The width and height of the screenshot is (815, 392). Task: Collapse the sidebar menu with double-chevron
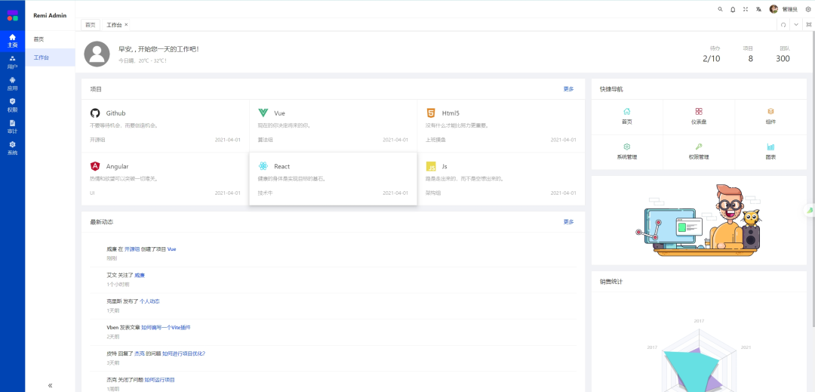50,385
